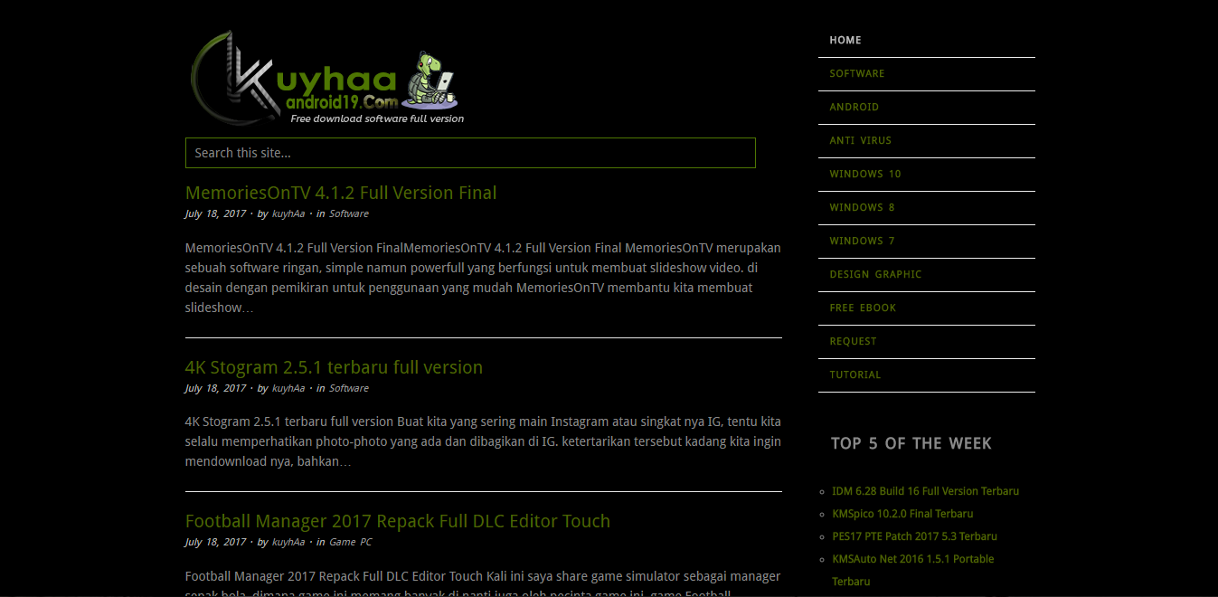
Task: Click the 4K Stogram excerpt mentioning Instagram
Action: (483, 441)
